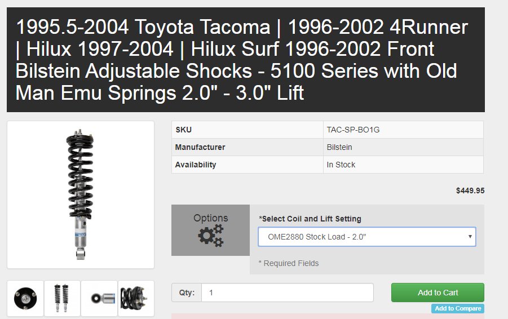Click the dropdown arrow next to OME2880
Viewport: 508px width, 319px height.
click(470, 236)
